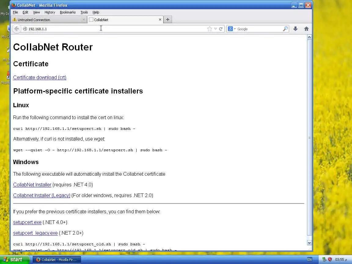Click the Firefox back arrow button

[x=16, y=29]
